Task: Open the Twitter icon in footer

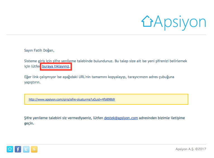Action: [x=26, y=149]
